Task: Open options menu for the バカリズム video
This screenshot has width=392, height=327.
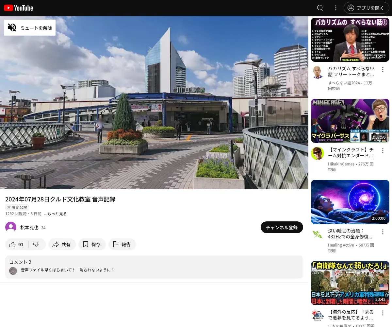Action: [383, 70]
